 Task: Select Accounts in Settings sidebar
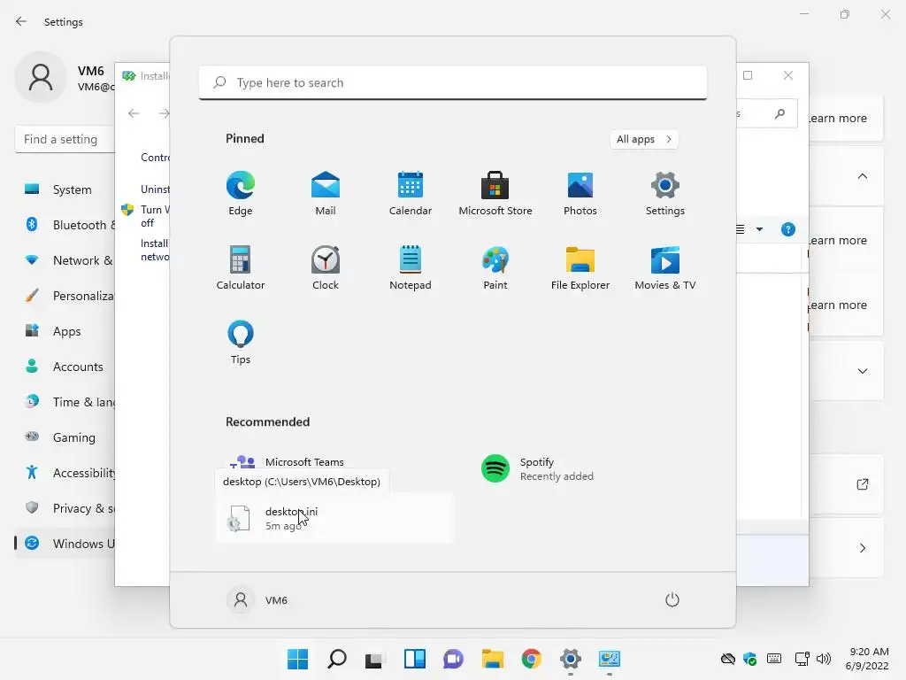[x=65, y=367]
